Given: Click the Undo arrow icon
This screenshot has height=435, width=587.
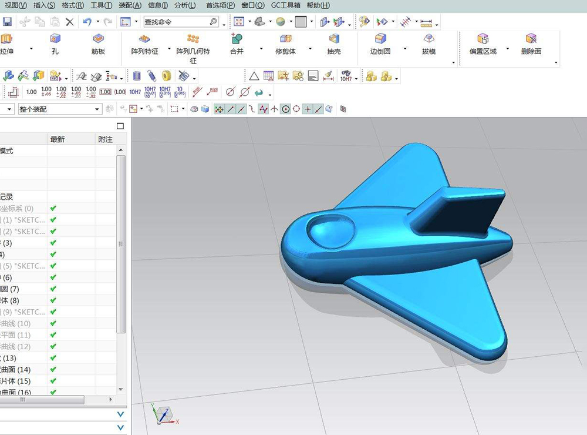Looking at the screenshot, I should [87, 22].
